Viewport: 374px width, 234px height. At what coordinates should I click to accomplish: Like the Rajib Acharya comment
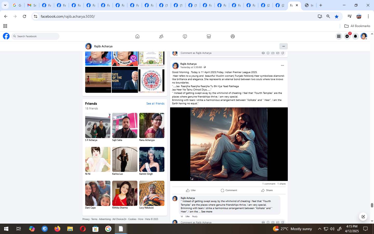tap(187, 216)
